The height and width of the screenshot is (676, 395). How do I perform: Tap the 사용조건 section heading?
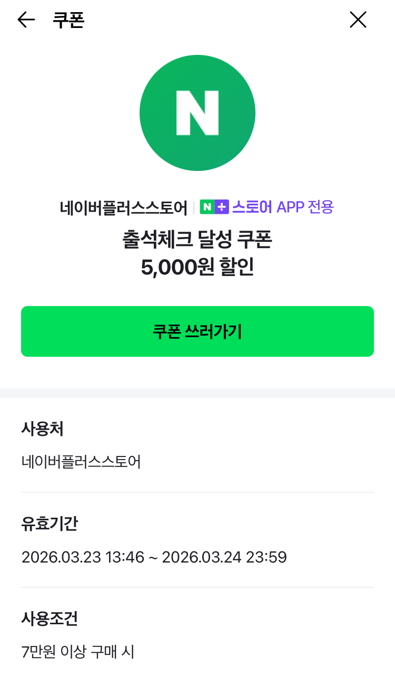pyautogui.click(x=50, y=619)
